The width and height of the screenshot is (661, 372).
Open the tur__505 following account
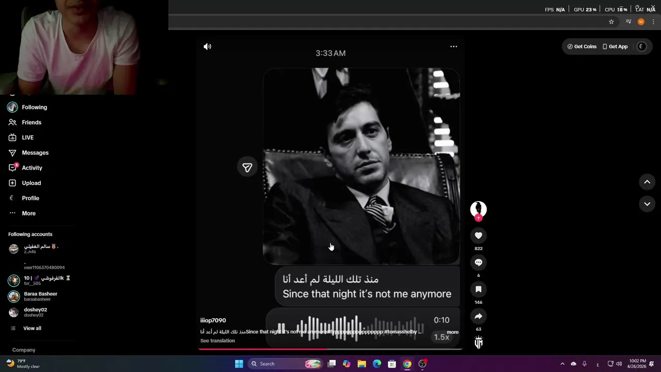point(39,281)
